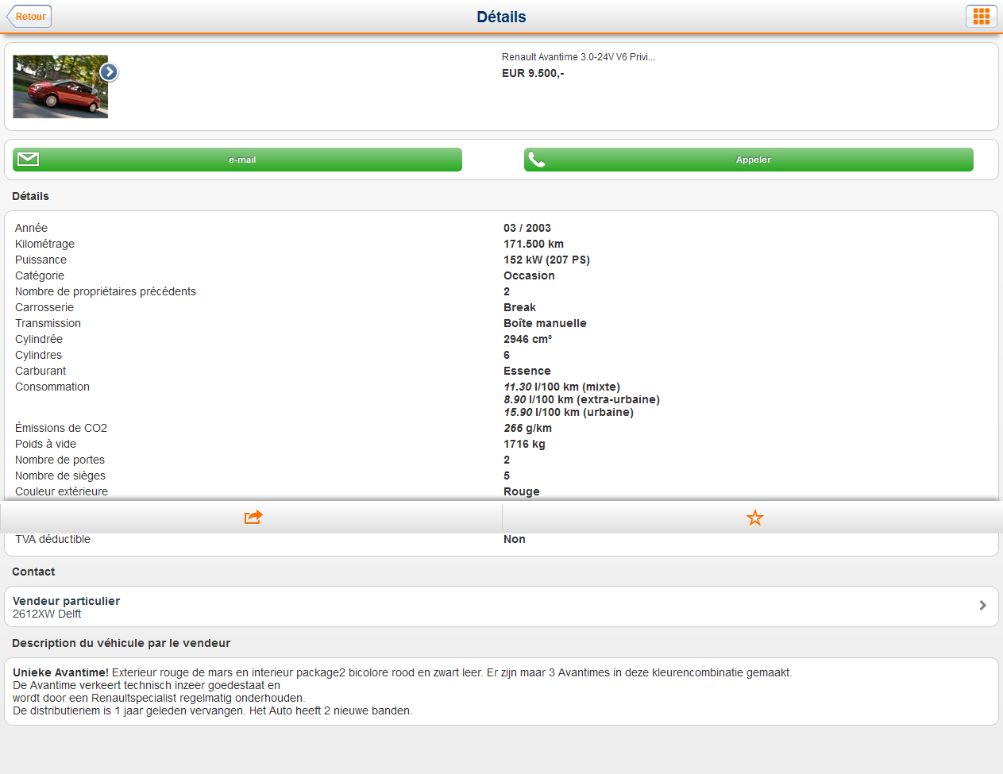Open the orange grid menu icon
The width and height of the screenshot is (1003, 774).
(x=981, y=17)
